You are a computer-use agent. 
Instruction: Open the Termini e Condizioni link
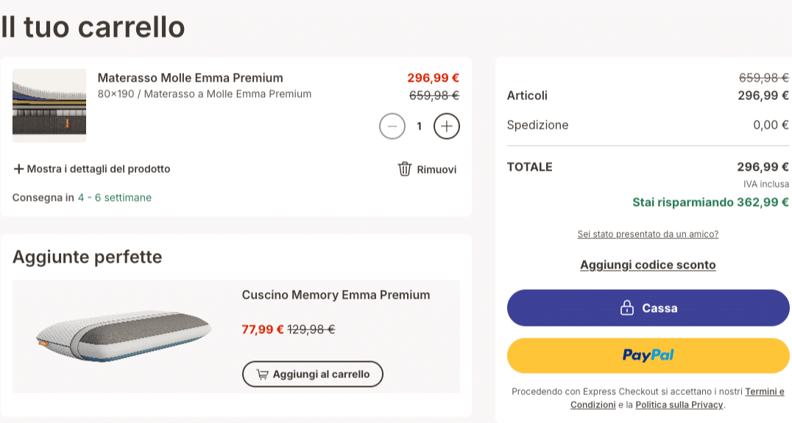coord(764,391)
